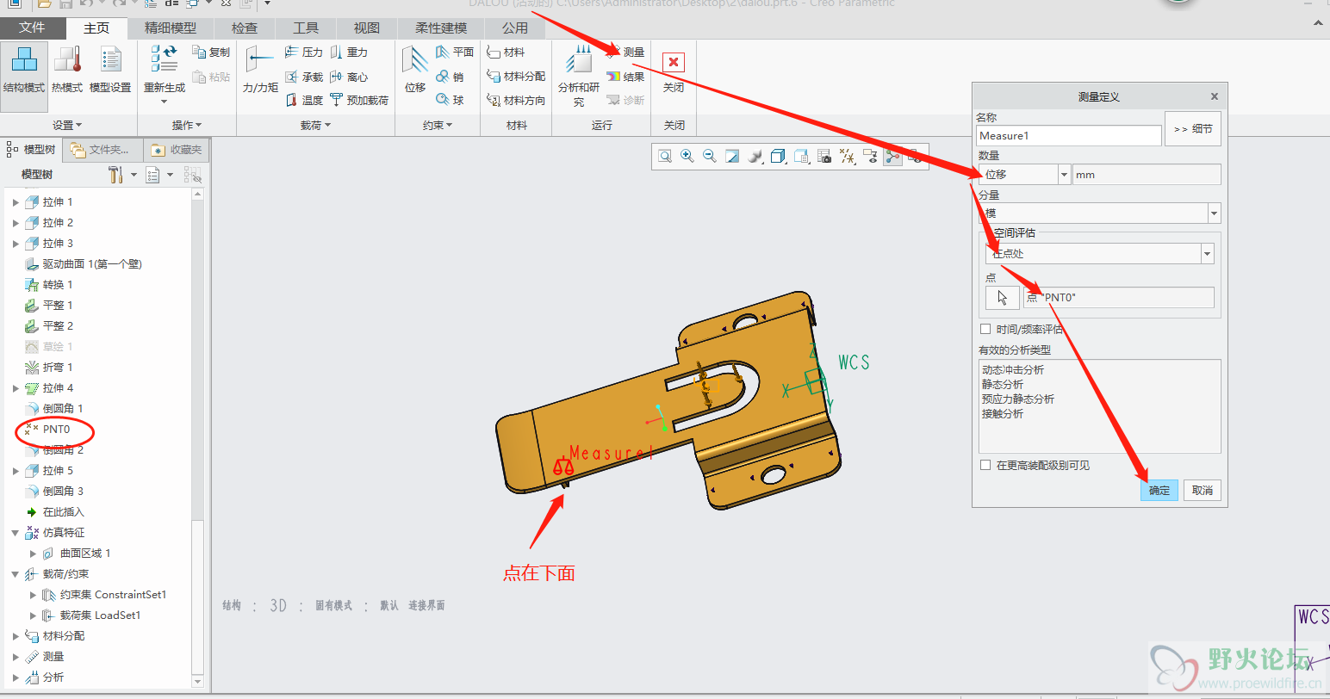1330x699 pixels.
Task: Create a 平面 (Planar) constraint
Action: [x=455, y=53]
